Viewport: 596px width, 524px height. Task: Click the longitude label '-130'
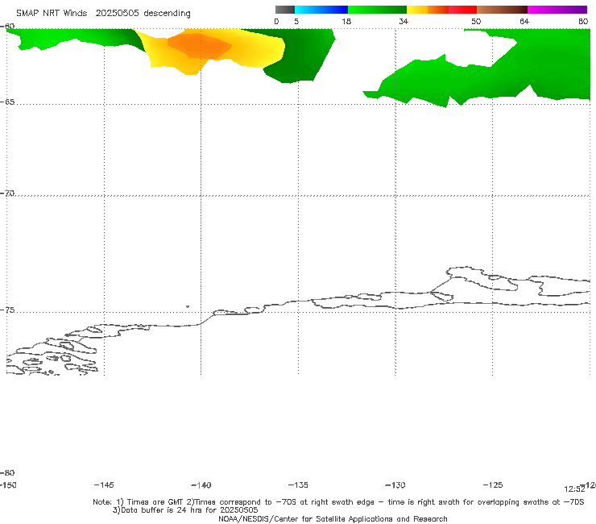(395, 485)
